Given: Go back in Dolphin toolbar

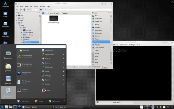Looking at the screenshot, I should [17, 10].
